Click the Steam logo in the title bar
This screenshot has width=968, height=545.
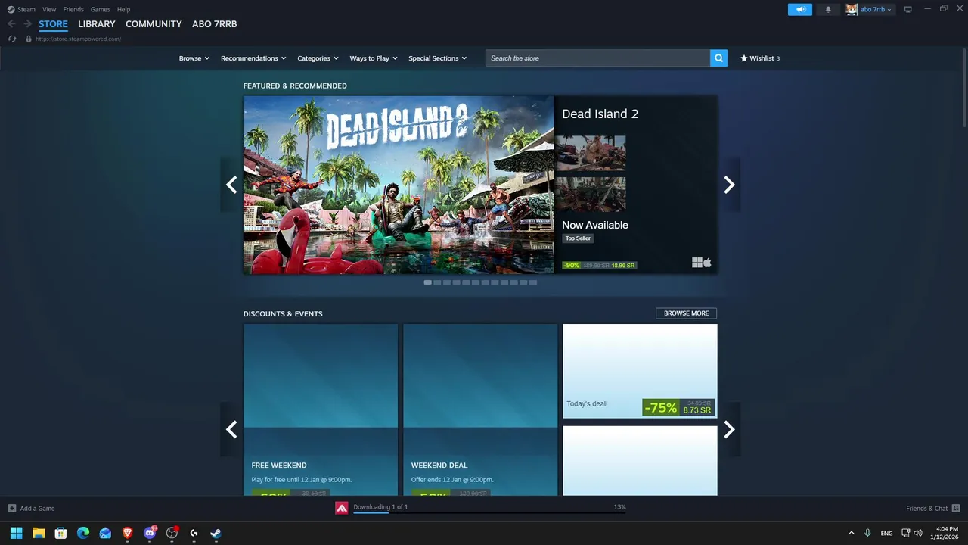(x=11, y=9)
